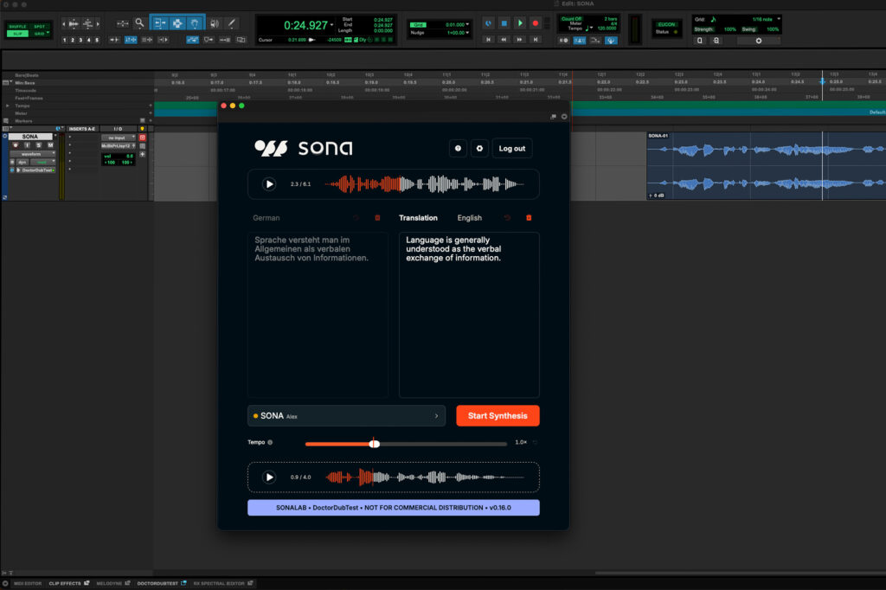Select zoom preset 3

(80, 40)
